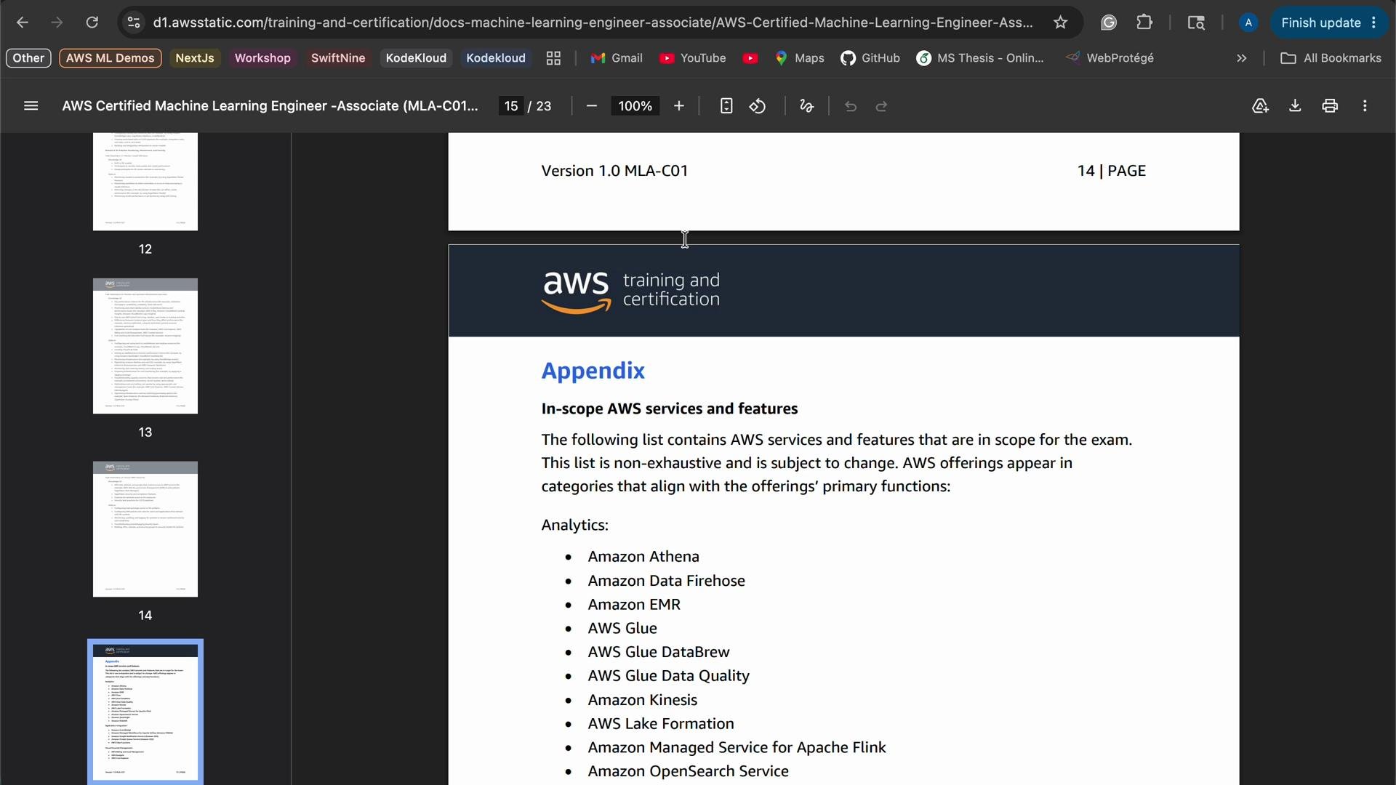Print the PDF document

click(x=1330, y=106)
